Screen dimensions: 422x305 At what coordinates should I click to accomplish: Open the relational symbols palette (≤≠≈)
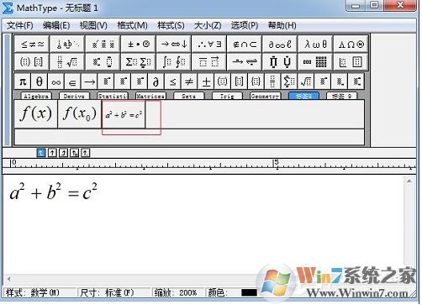[x=32, y=45]
